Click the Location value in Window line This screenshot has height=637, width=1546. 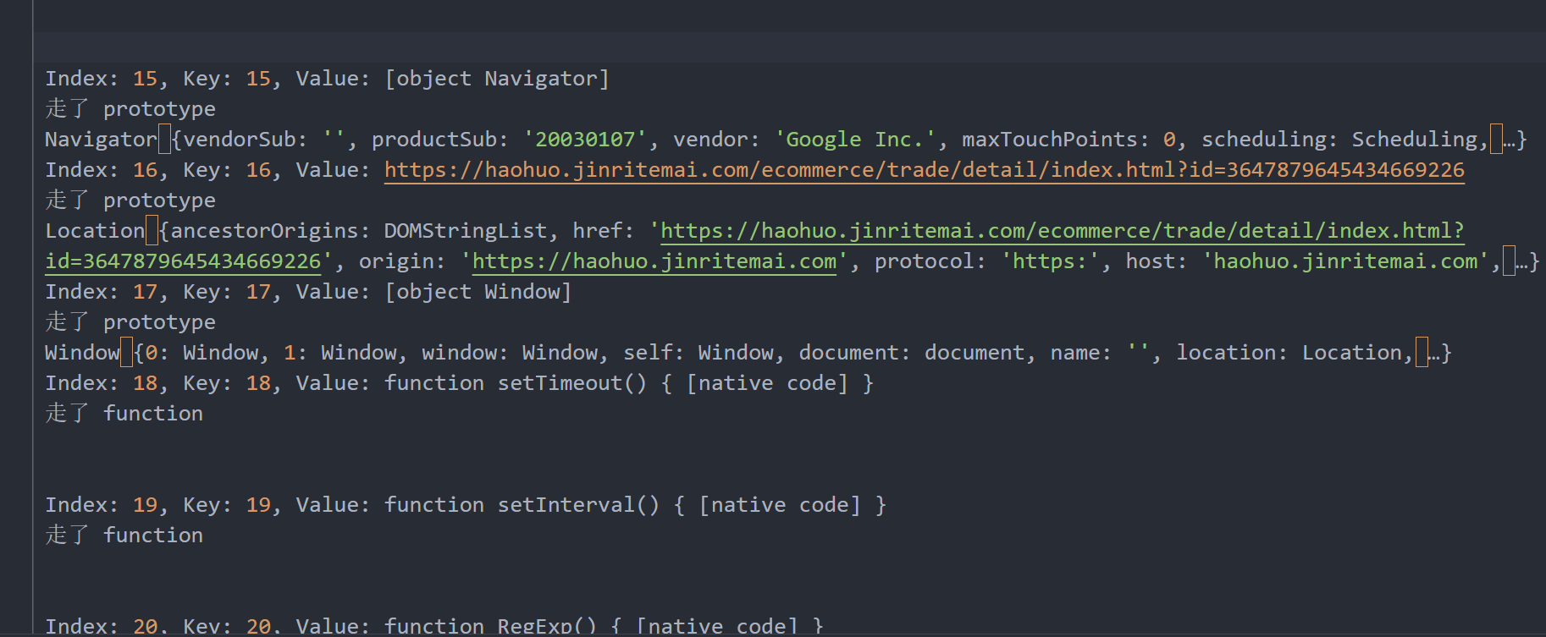1351,353
